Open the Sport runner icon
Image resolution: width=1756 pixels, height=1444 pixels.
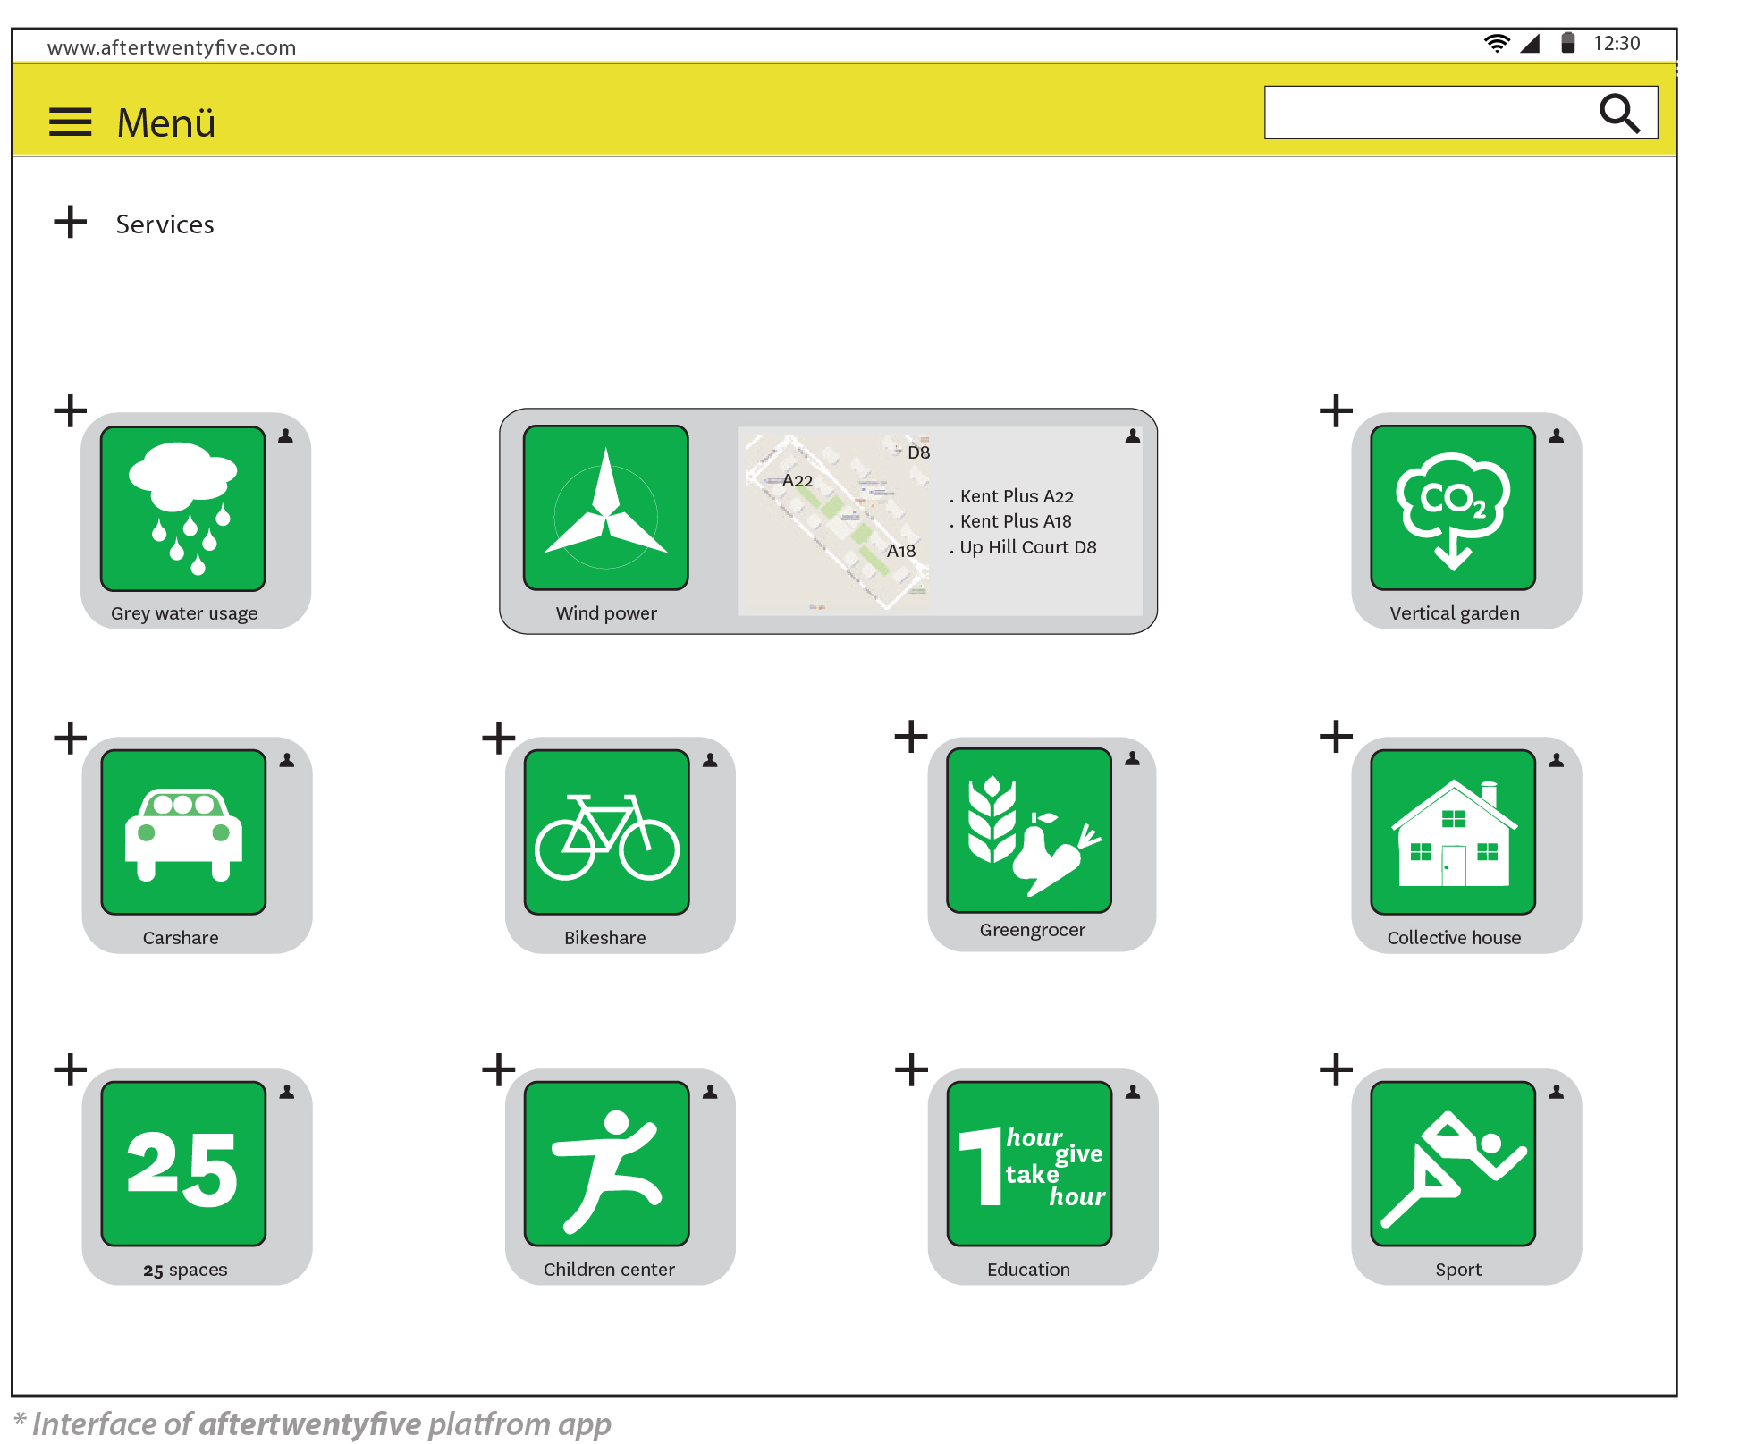(1452, 1163)
